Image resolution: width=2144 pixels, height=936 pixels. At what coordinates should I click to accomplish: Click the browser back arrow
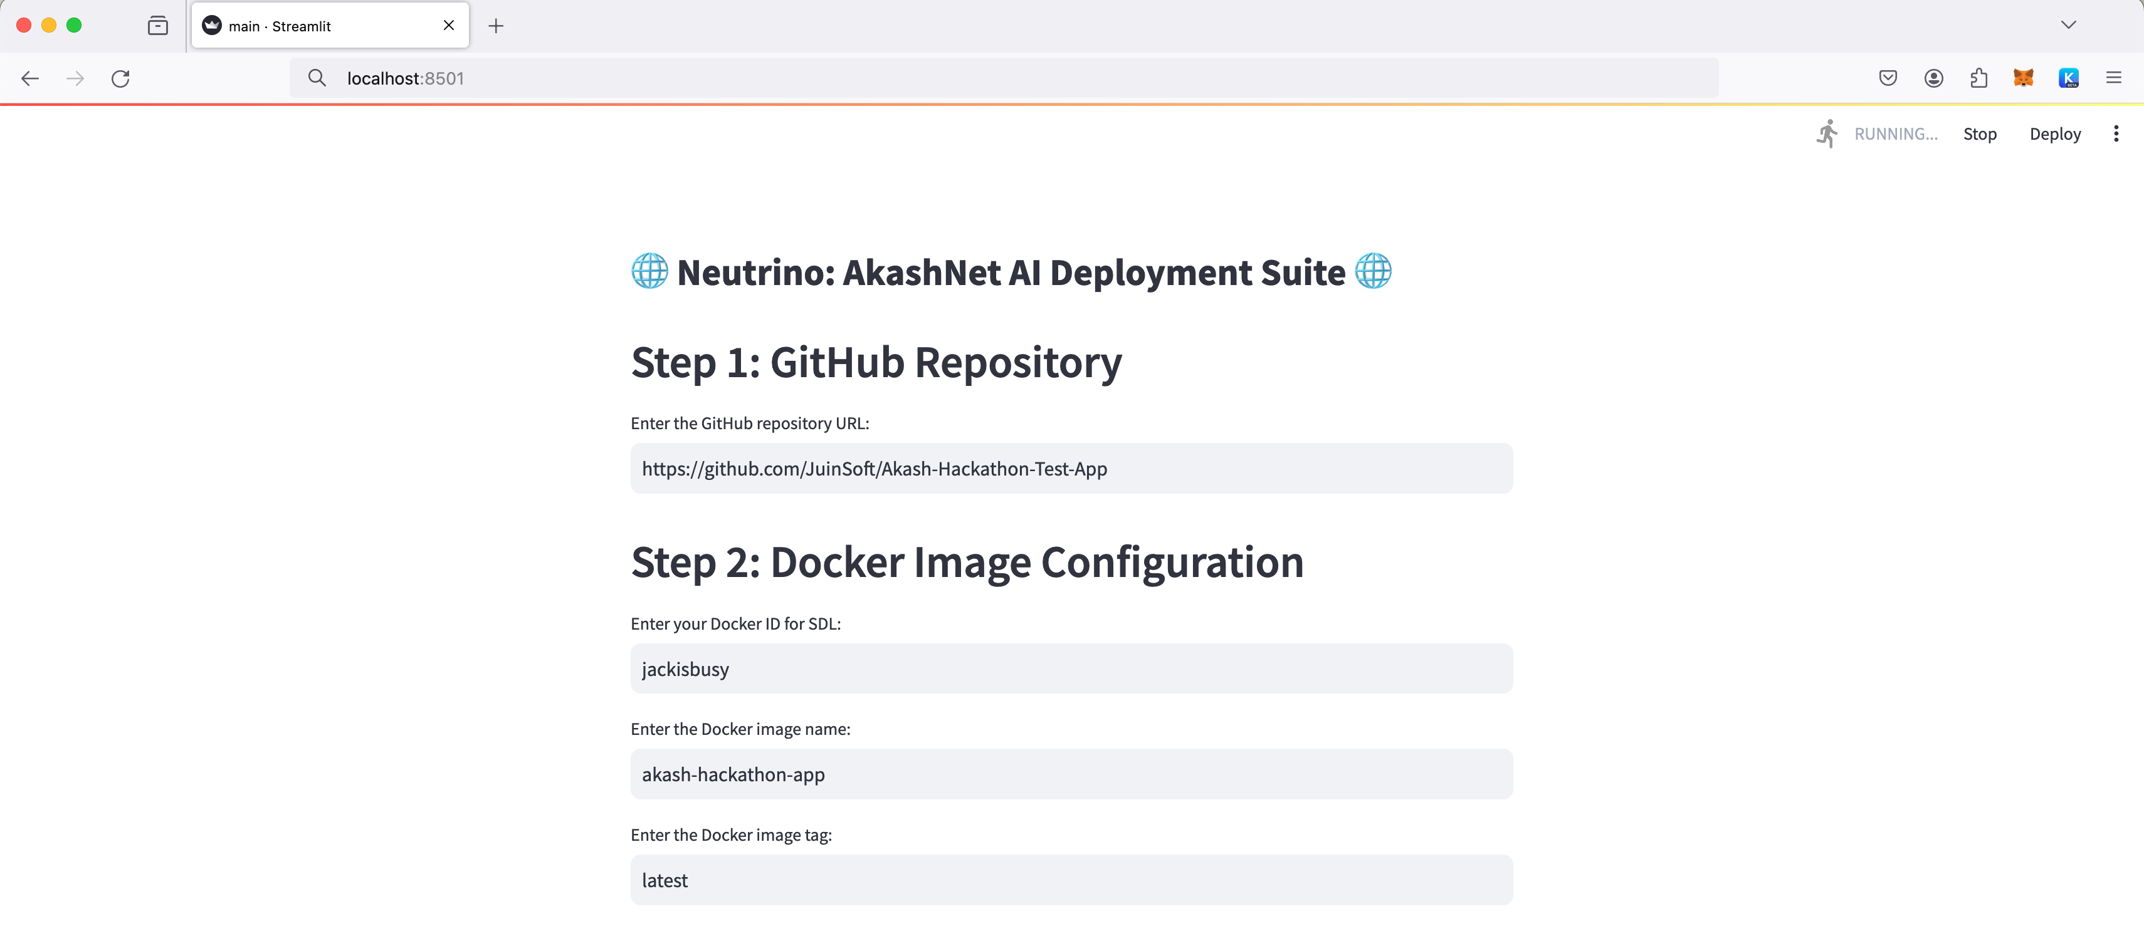tap(30, 78)
